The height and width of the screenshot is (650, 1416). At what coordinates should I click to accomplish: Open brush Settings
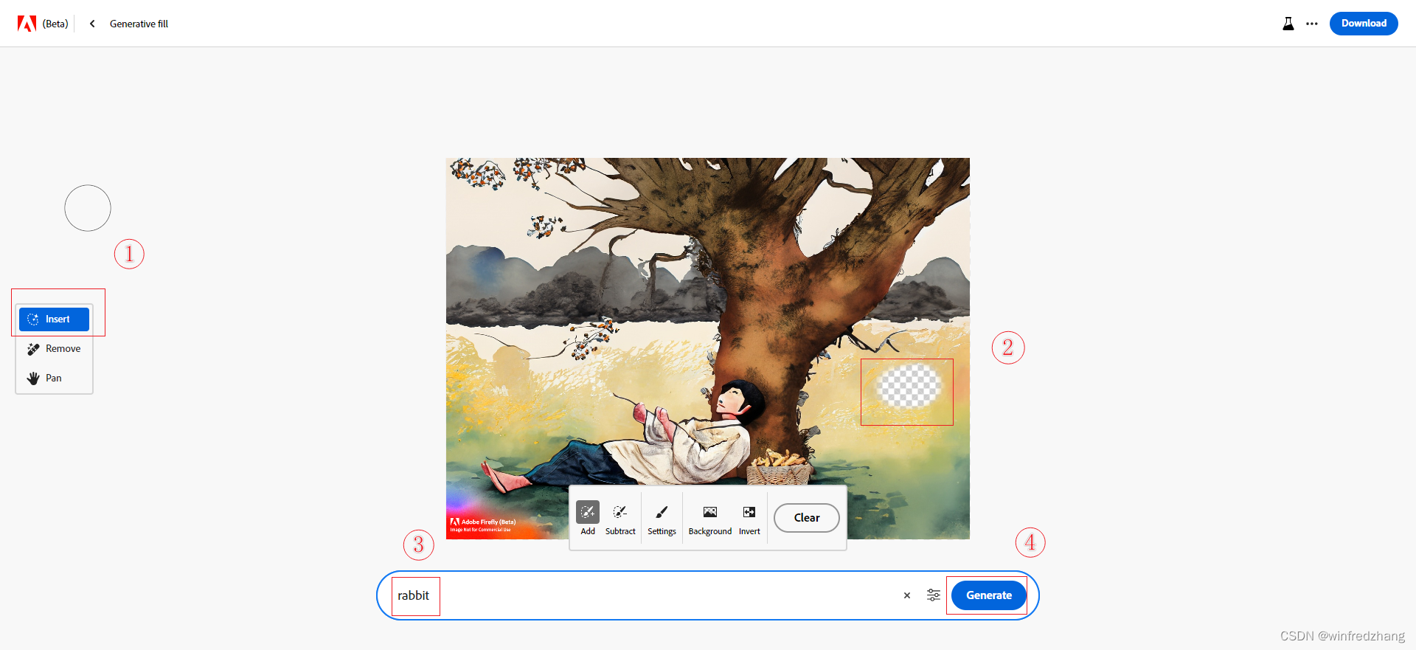(x=662, y=519)
